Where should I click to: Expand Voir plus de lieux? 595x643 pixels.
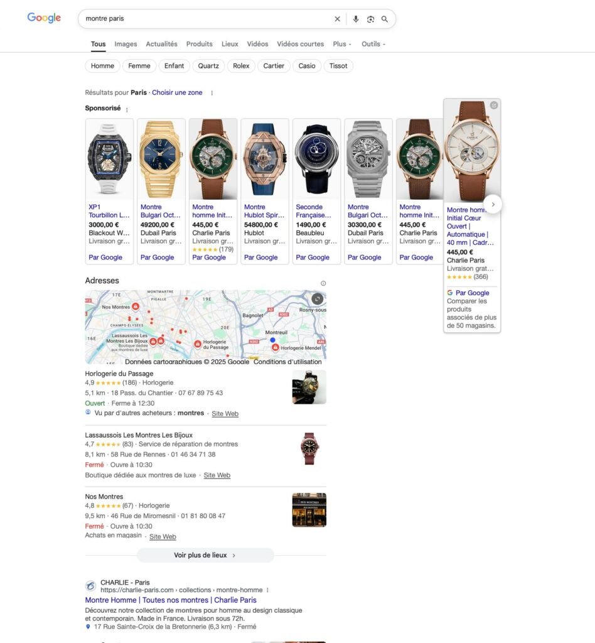(205, 555)
